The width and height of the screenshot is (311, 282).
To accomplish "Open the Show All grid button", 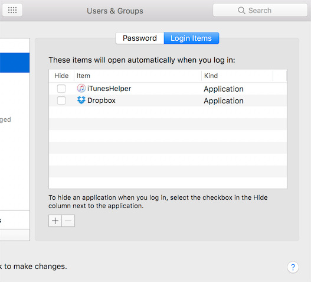I will pos(12,10).
